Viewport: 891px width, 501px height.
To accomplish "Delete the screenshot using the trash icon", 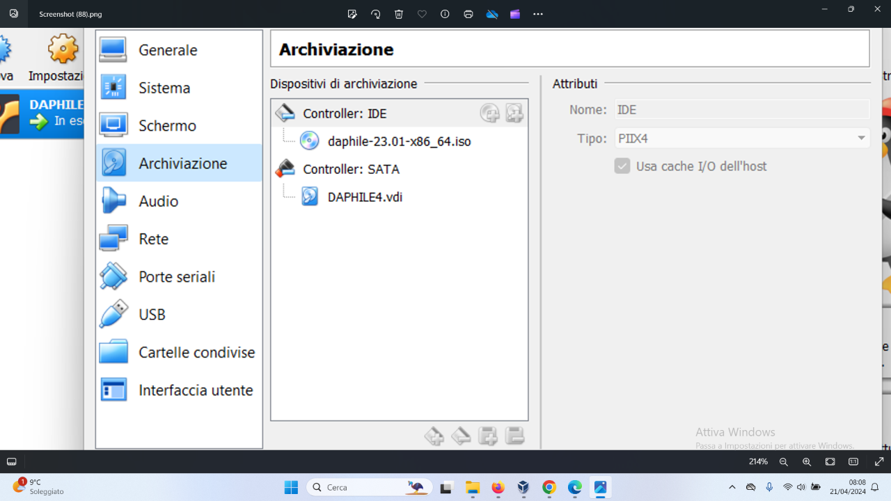I will pos(399,14).
